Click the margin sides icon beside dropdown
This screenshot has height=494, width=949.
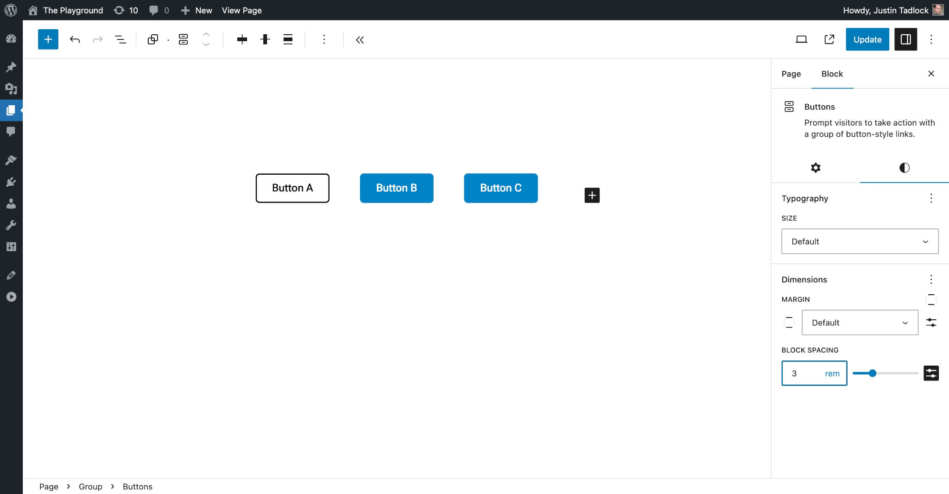click(x=789, y=323)
